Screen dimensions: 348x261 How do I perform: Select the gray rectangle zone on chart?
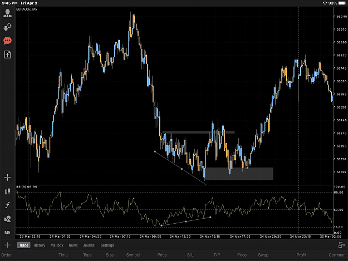pyautogui.click(x=239, y=174)
